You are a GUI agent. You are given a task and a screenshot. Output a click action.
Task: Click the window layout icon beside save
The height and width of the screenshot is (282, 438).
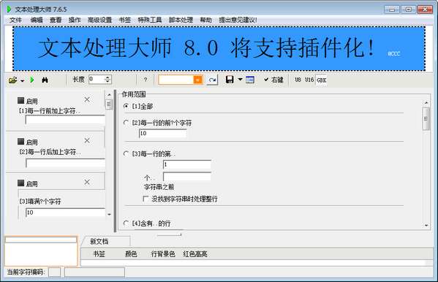[x=250, y=80]
